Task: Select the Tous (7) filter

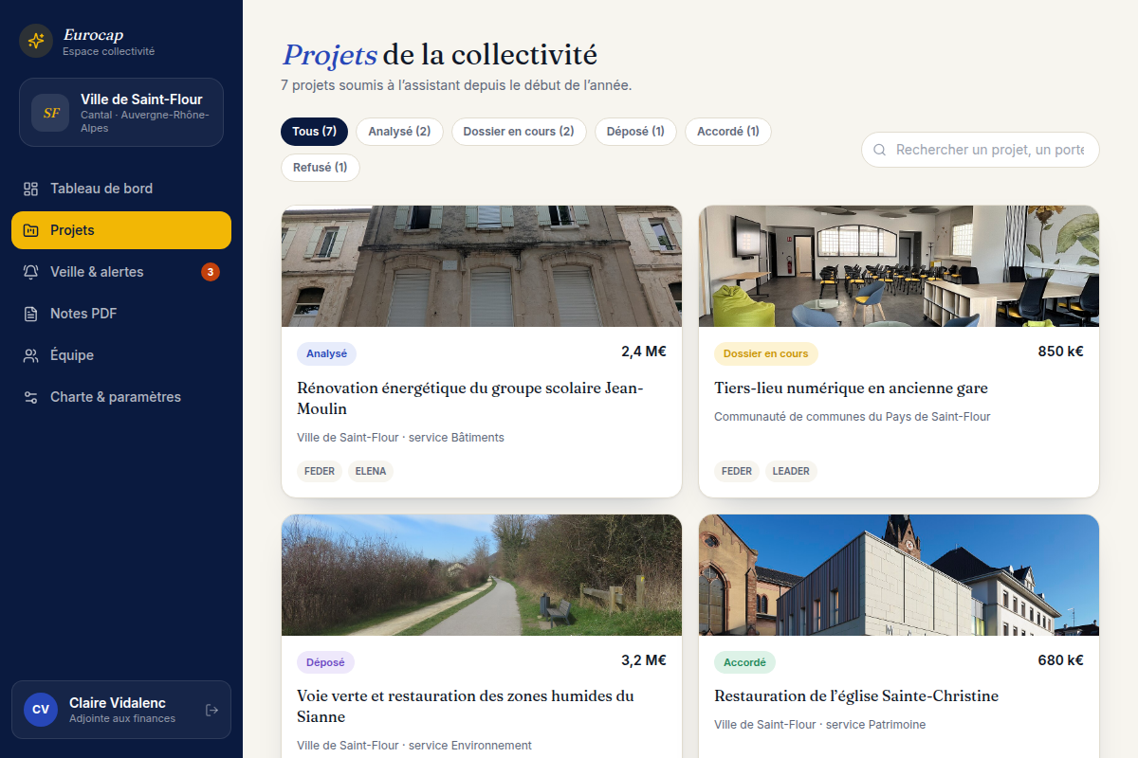Action: point(314,132)
